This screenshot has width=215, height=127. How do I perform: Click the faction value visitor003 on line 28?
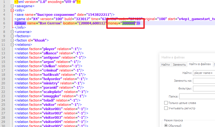[x=52, y=118]
